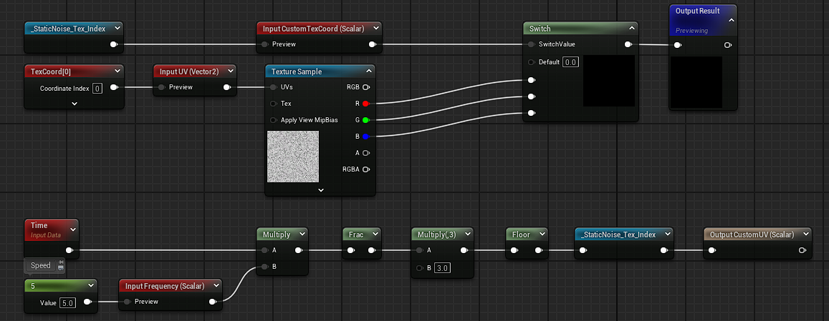Click the Default input pin on Switch
This screenshot has height=321, width=829.
point(532,62)
